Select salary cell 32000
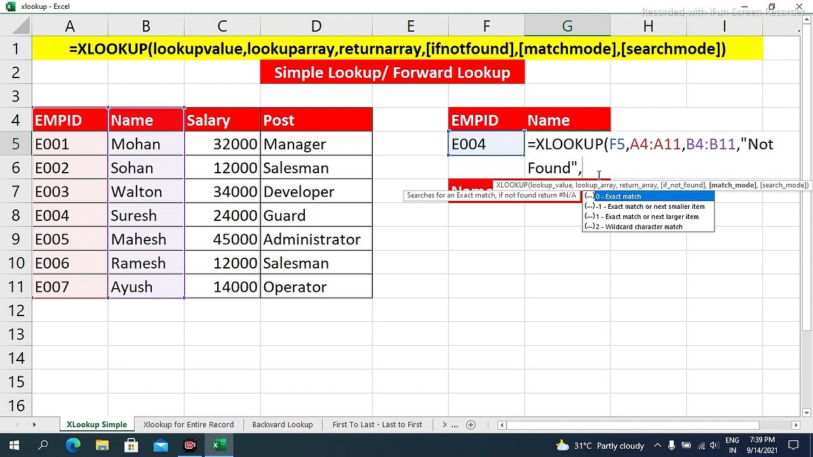 tap(222, 144)
